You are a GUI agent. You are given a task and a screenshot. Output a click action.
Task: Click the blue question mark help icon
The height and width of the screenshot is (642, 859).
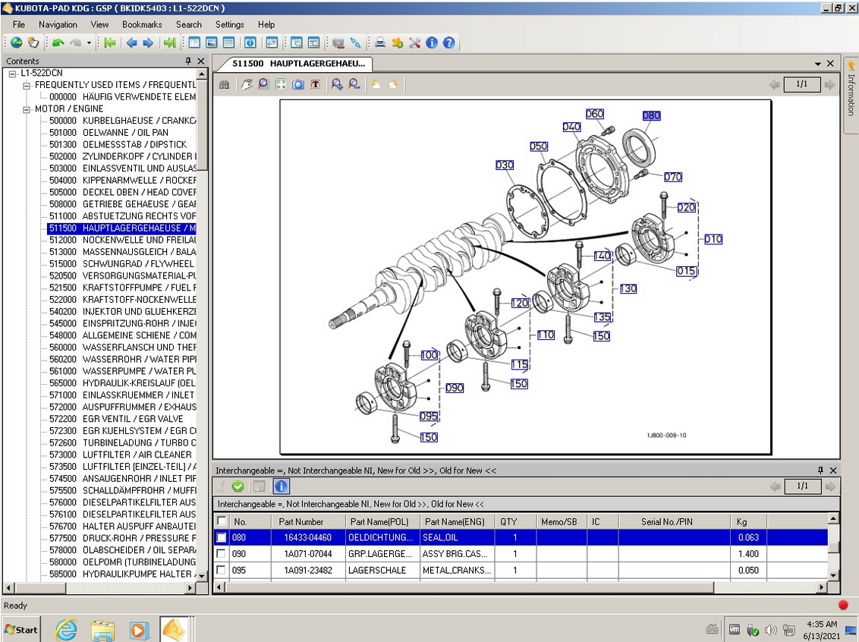click(x=448, y=42)
